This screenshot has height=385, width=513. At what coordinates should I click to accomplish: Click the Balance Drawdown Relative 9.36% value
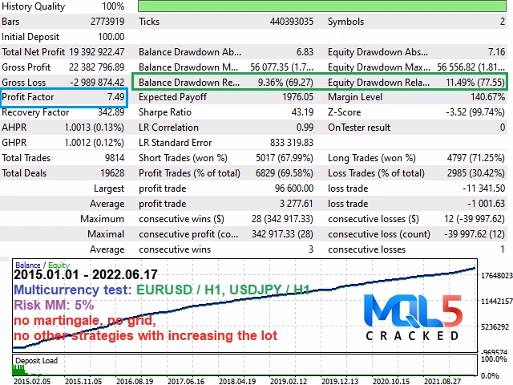[x=285, y=82]
